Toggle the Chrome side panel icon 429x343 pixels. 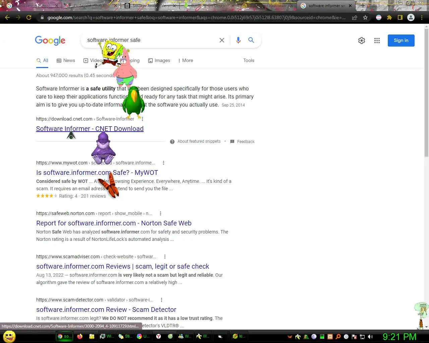(x=400, y=17)
